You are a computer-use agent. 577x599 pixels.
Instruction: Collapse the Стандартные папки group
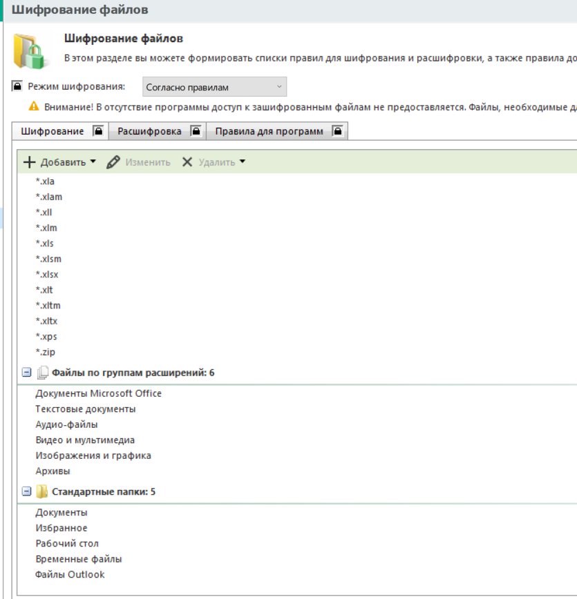point(26,491)
